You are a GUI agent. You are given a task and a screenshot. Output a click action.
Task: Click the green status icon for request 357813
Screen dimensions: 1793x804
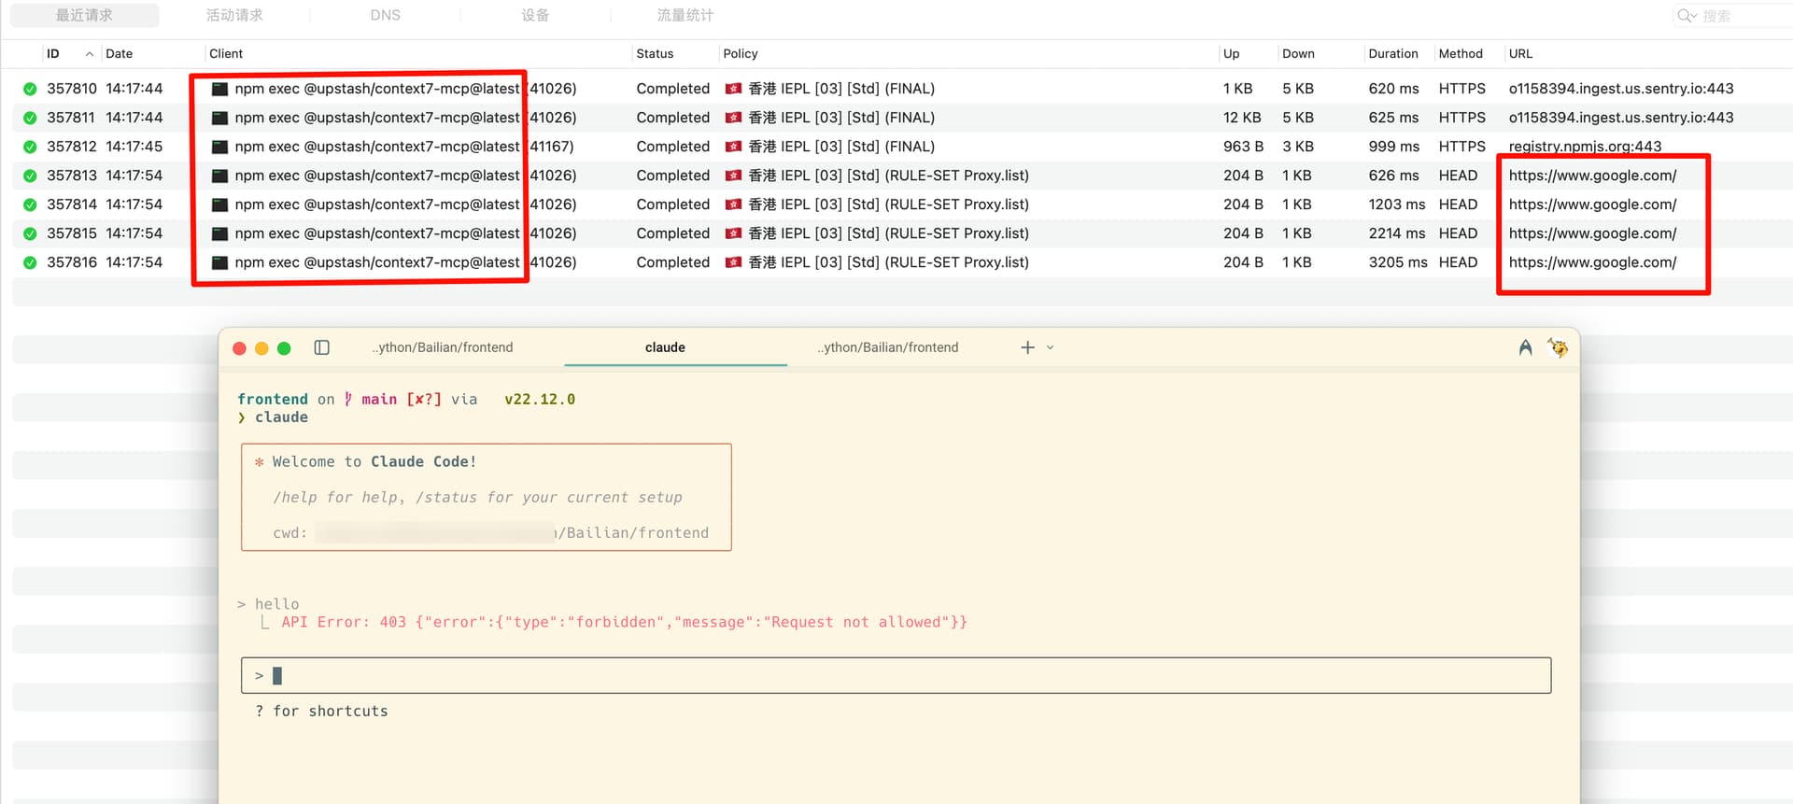click(x=30, y=176)
